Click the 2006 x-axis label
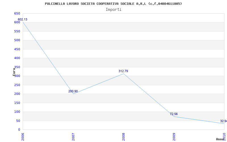This screenshot has width=227, height=142. pos(23,137)
